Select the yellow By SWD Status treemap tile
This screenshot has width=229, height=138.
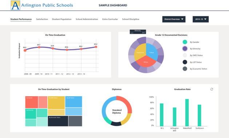pos(56,102)
